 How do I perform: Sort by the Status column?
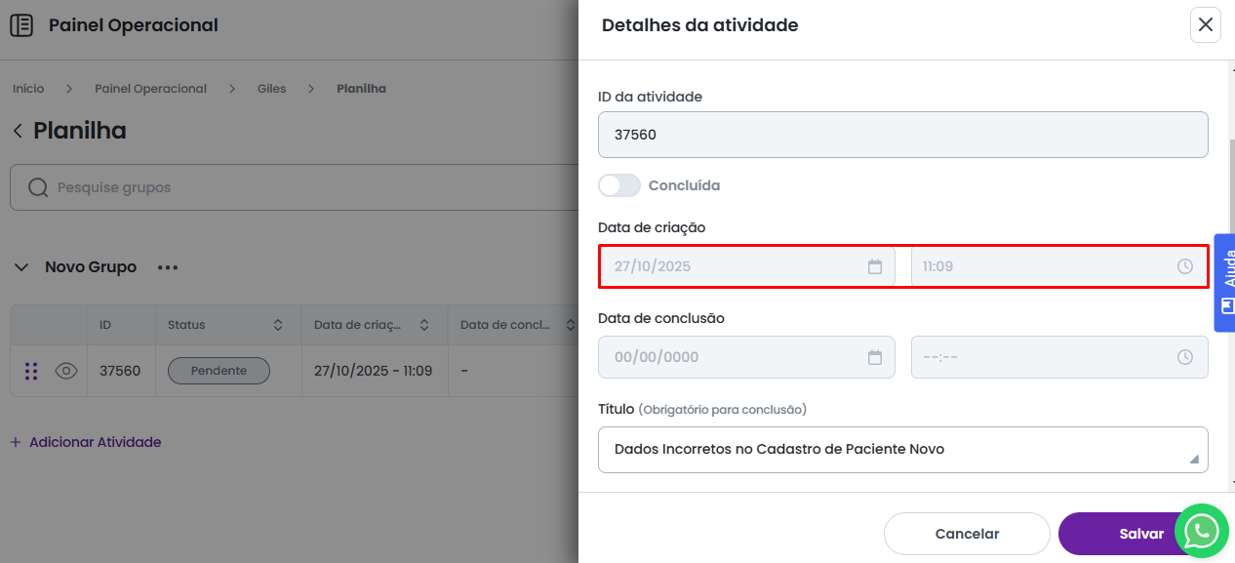coord(277,325)
